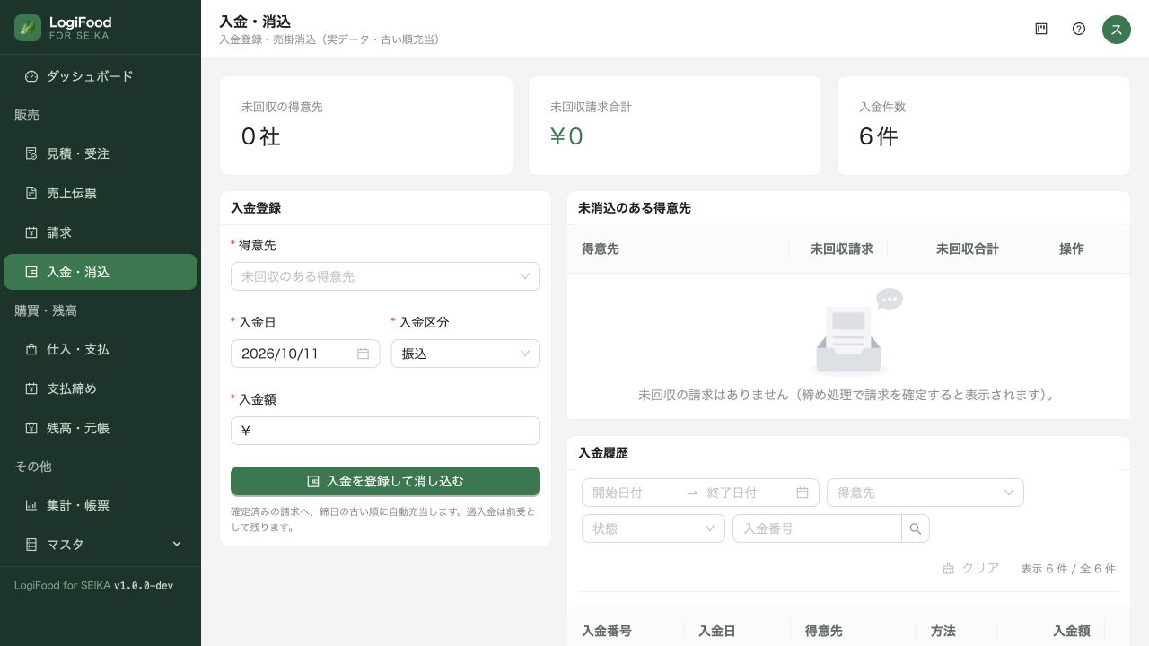1149x646 pixels.
Task: Click 入金を登録して消し込む button
Action: [385, 481]
